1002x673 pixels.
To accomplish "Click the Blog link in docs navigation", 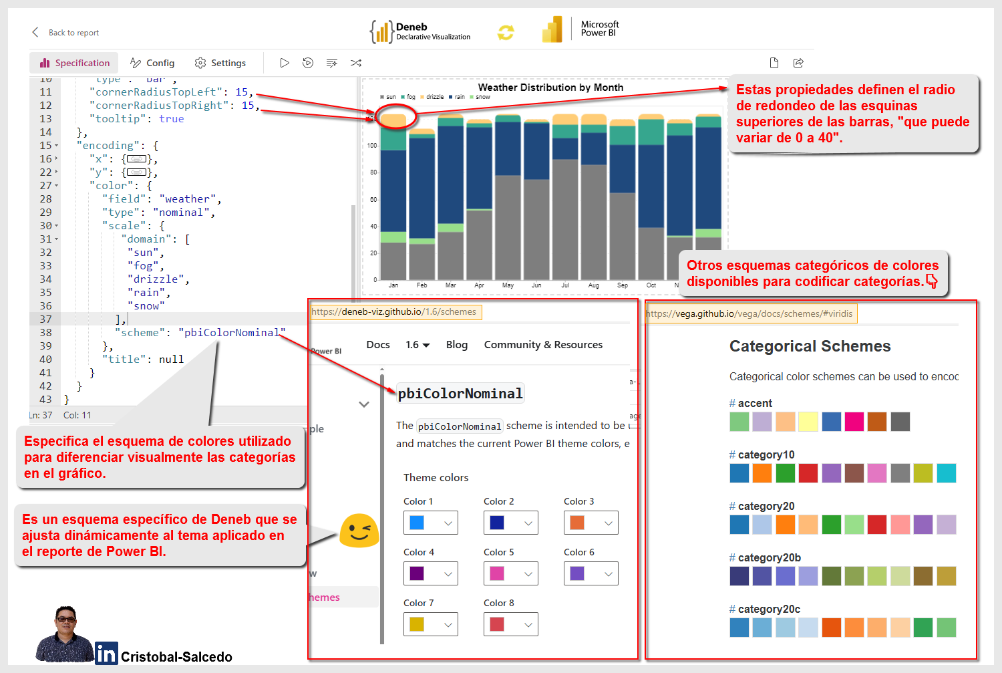I will coord(457,345).
